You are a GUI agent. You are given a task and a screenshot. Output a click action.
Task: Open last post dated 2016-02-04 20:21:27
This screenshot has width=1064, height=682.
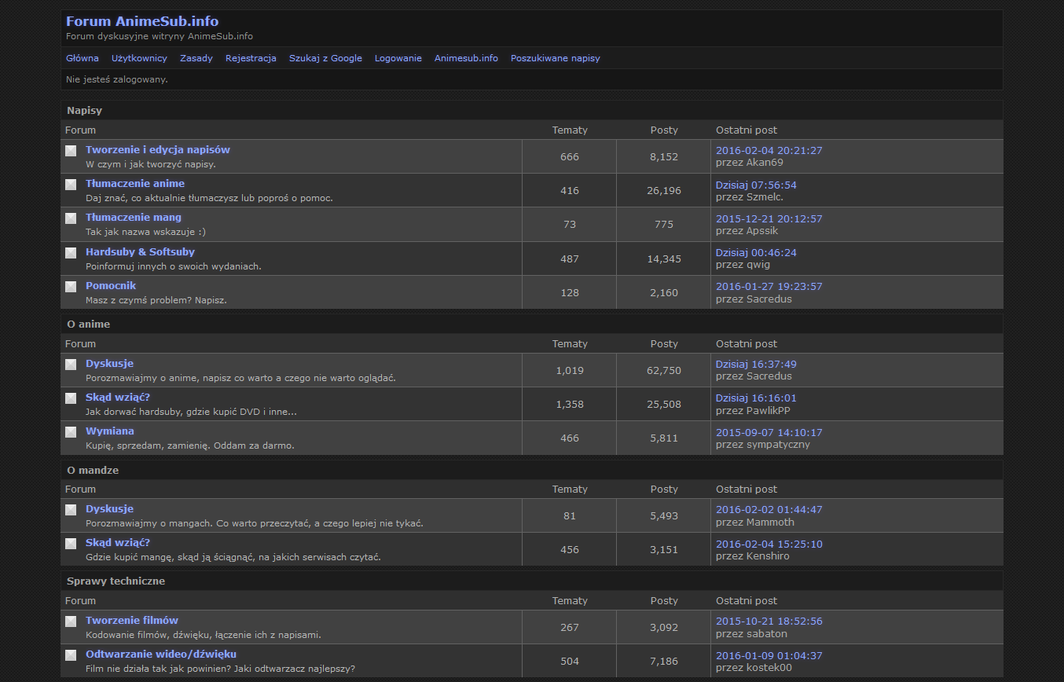tap(769, 151)
